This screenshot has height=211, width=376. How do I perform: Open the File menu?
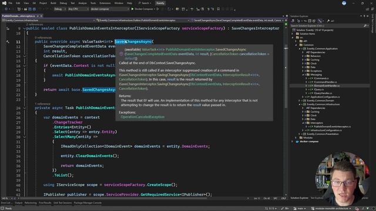pyautogui.click(x=11, y=3)
